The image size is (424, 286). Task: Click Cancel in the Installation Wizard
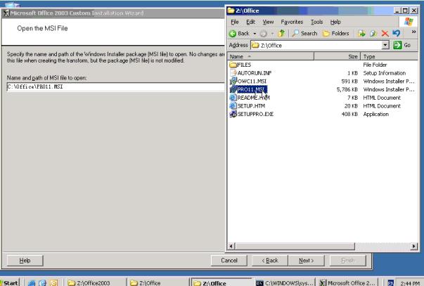[229, 260]
